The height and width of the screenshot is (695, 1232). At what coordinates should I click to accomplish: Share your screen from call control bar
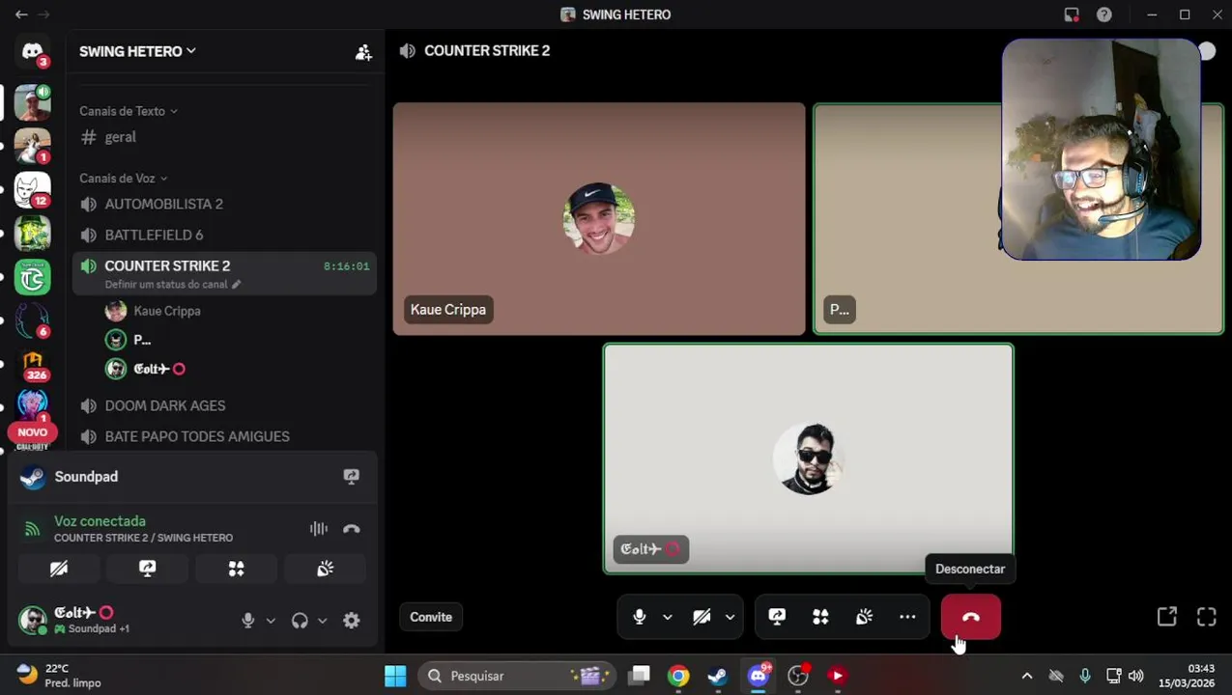(777, 617)
